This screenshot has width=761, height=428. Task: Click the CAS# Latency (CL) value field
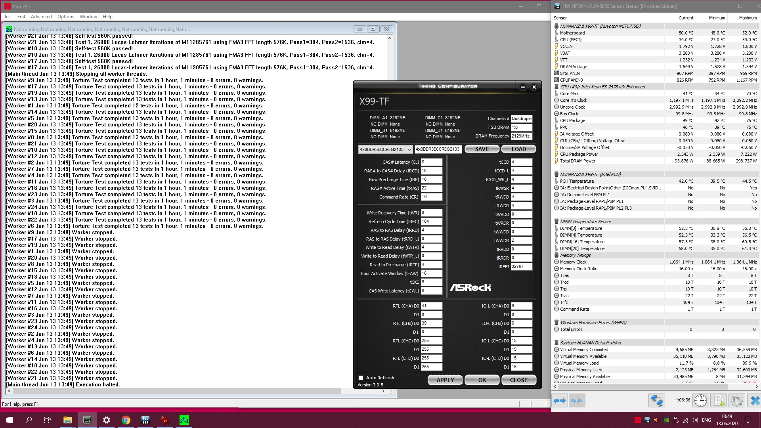(x=431, y=162)
